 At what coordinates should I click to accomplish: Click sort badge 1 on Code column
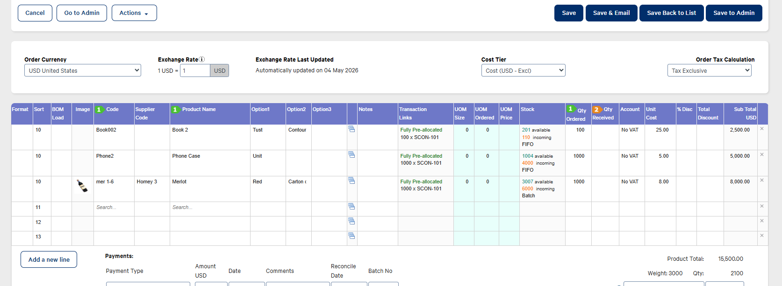pos(99,110)
